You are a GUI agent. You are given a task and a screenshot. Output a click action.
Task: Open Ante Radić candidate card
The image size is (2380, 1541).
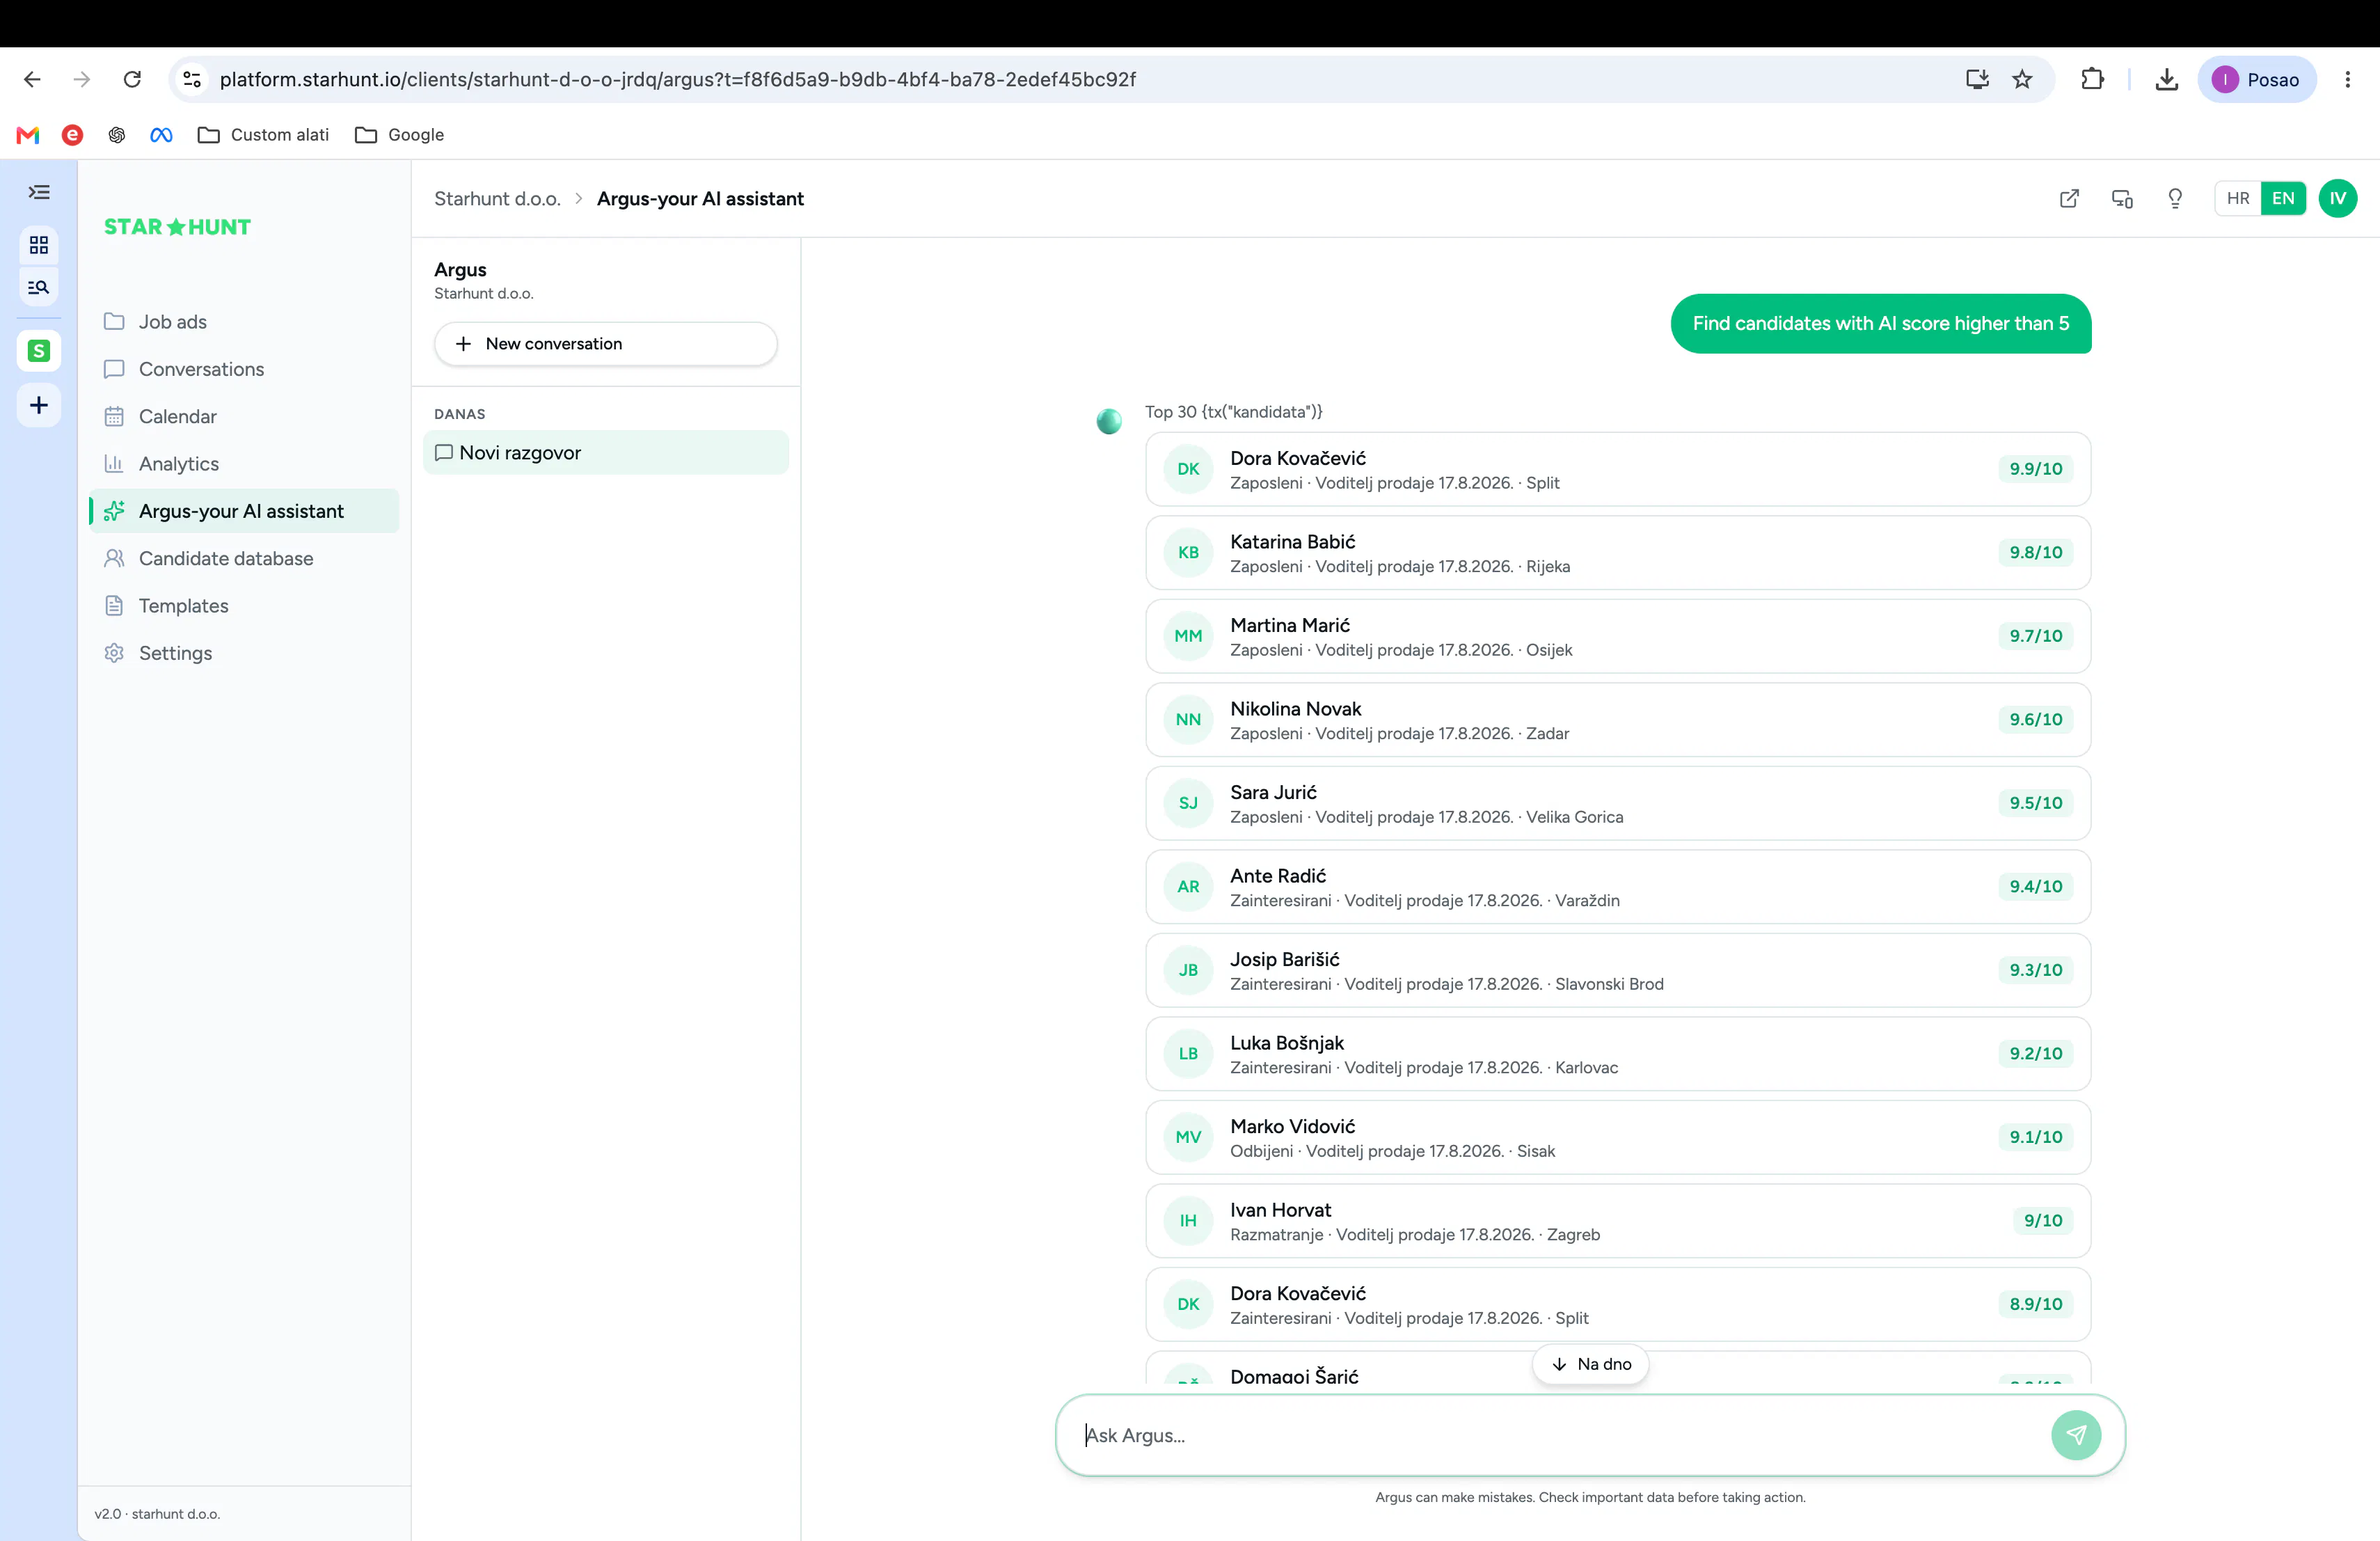click(x=1617, y=887)
